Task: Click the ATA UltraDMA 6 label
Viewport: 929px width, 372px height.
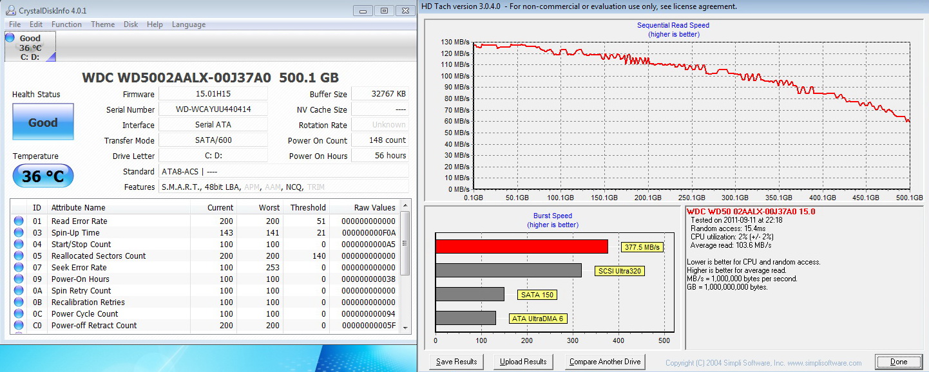Action: (x=538, y=319)
